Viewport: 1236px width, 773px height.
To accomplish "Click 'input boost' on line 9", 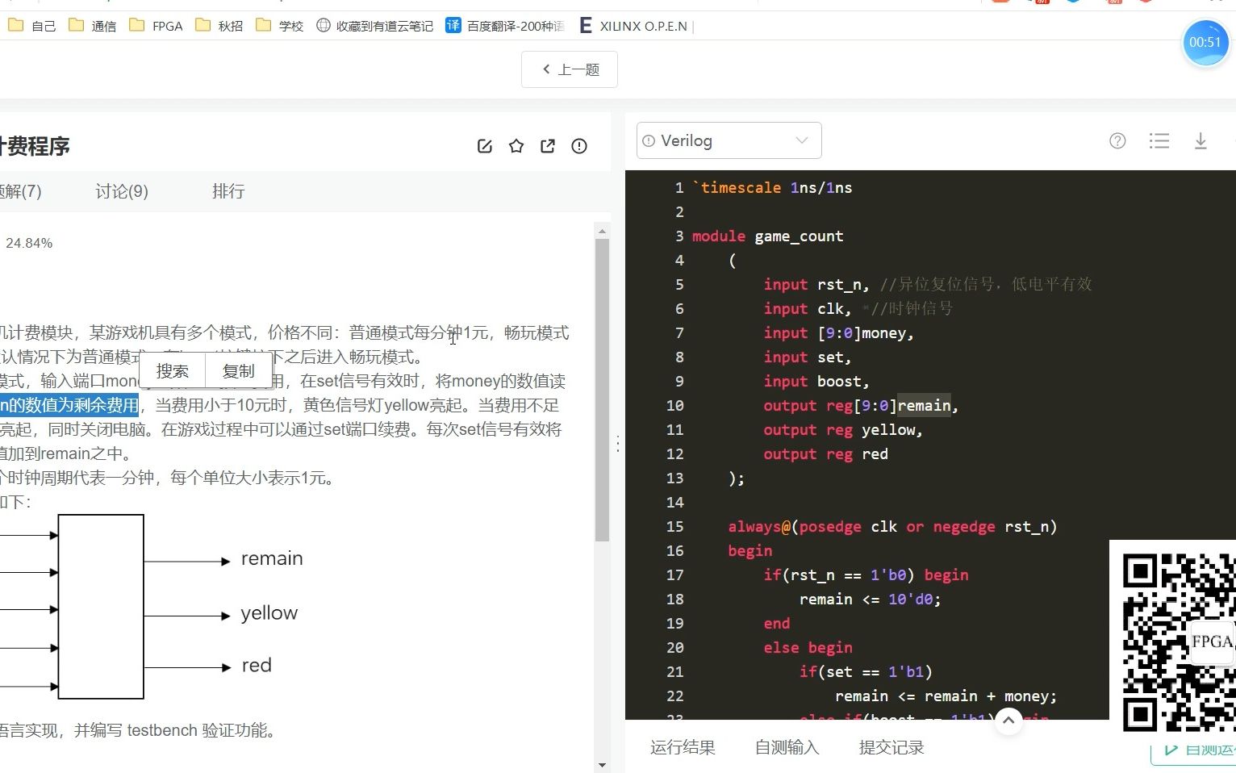I will pos(816,381).
